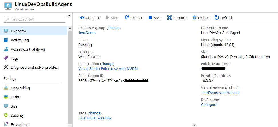Open the JenxDemo-vnet/default network link

point(220,92)
